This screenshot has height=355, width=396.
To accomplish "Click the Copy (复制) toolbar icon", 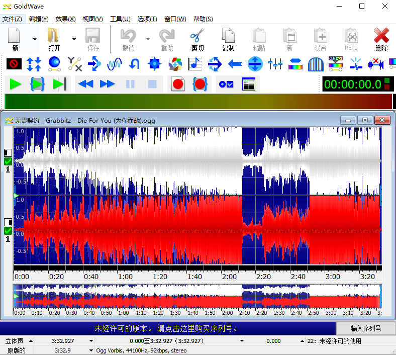I will point(228,39).
